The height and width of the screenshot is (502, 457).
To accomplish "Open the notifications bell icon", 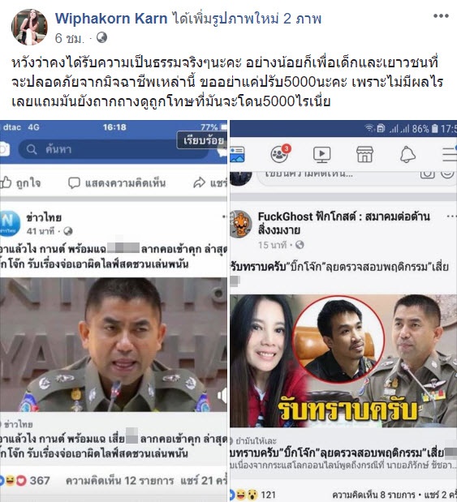I will tap(407, 154).
